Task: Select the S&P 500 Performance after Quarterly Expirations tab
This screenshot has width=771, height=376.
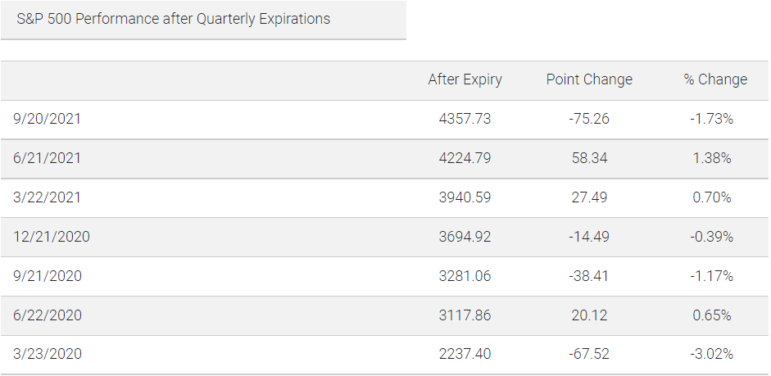Action: coord(203,20)
